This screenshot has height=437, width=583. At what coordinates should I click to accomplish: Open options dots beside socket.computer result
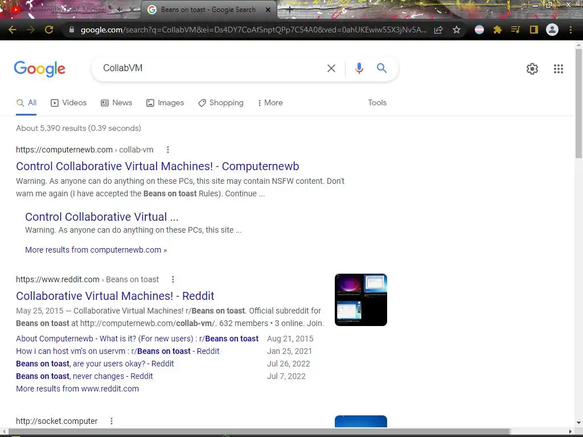111,421
